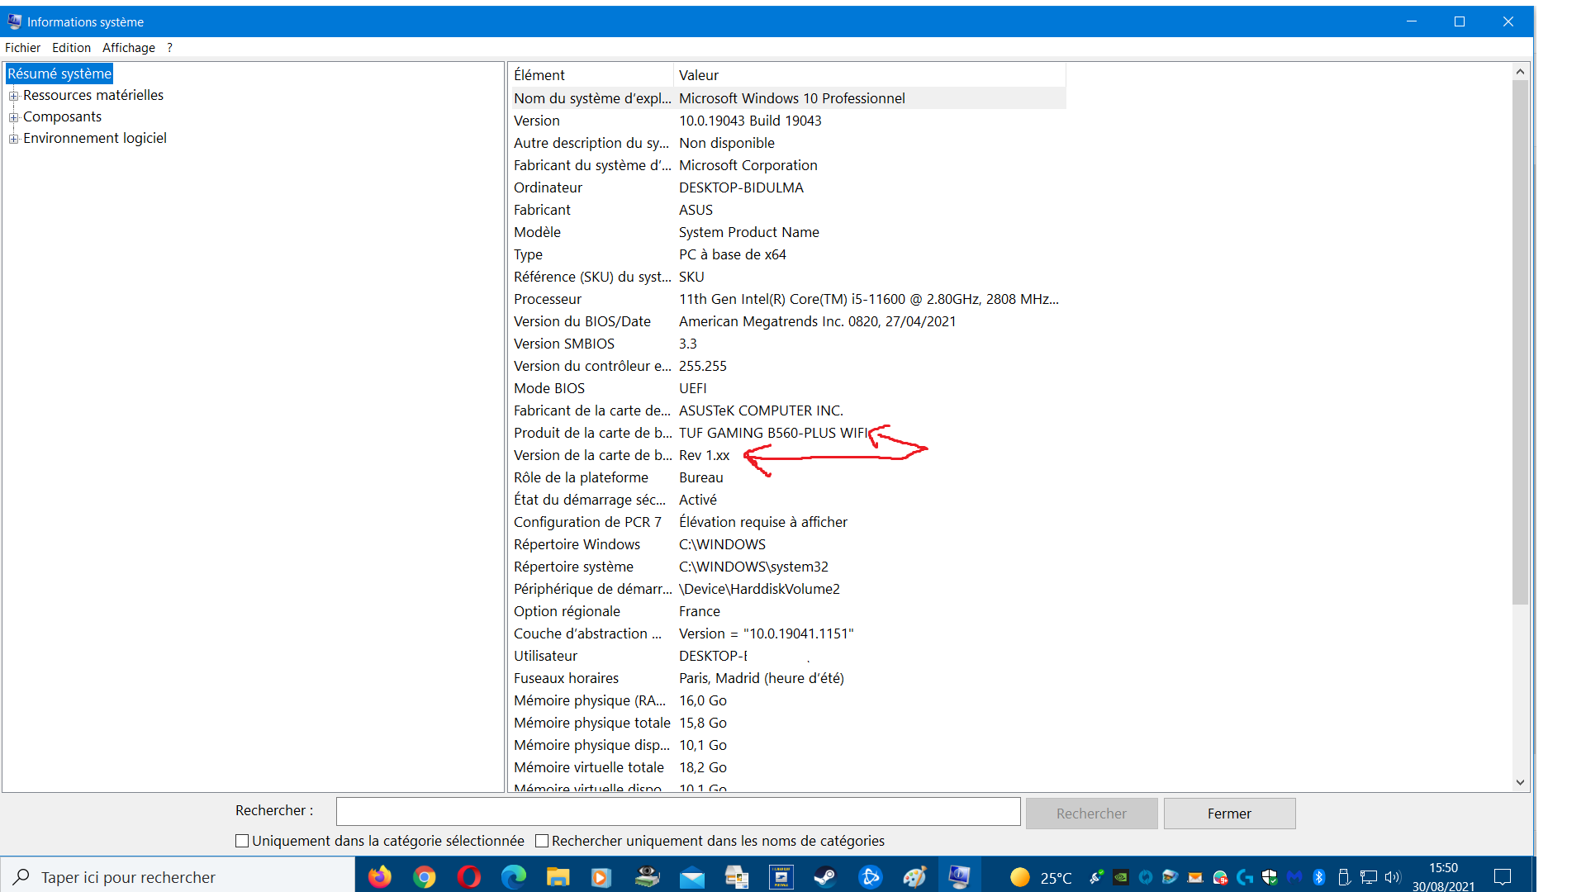1586x892 pixels.
Task: Open NVIDIA tray icon
Action: (1121, 877)
